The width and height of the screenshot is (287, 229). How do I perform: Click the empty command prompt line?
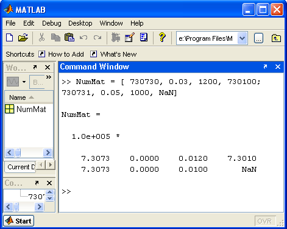171,191
